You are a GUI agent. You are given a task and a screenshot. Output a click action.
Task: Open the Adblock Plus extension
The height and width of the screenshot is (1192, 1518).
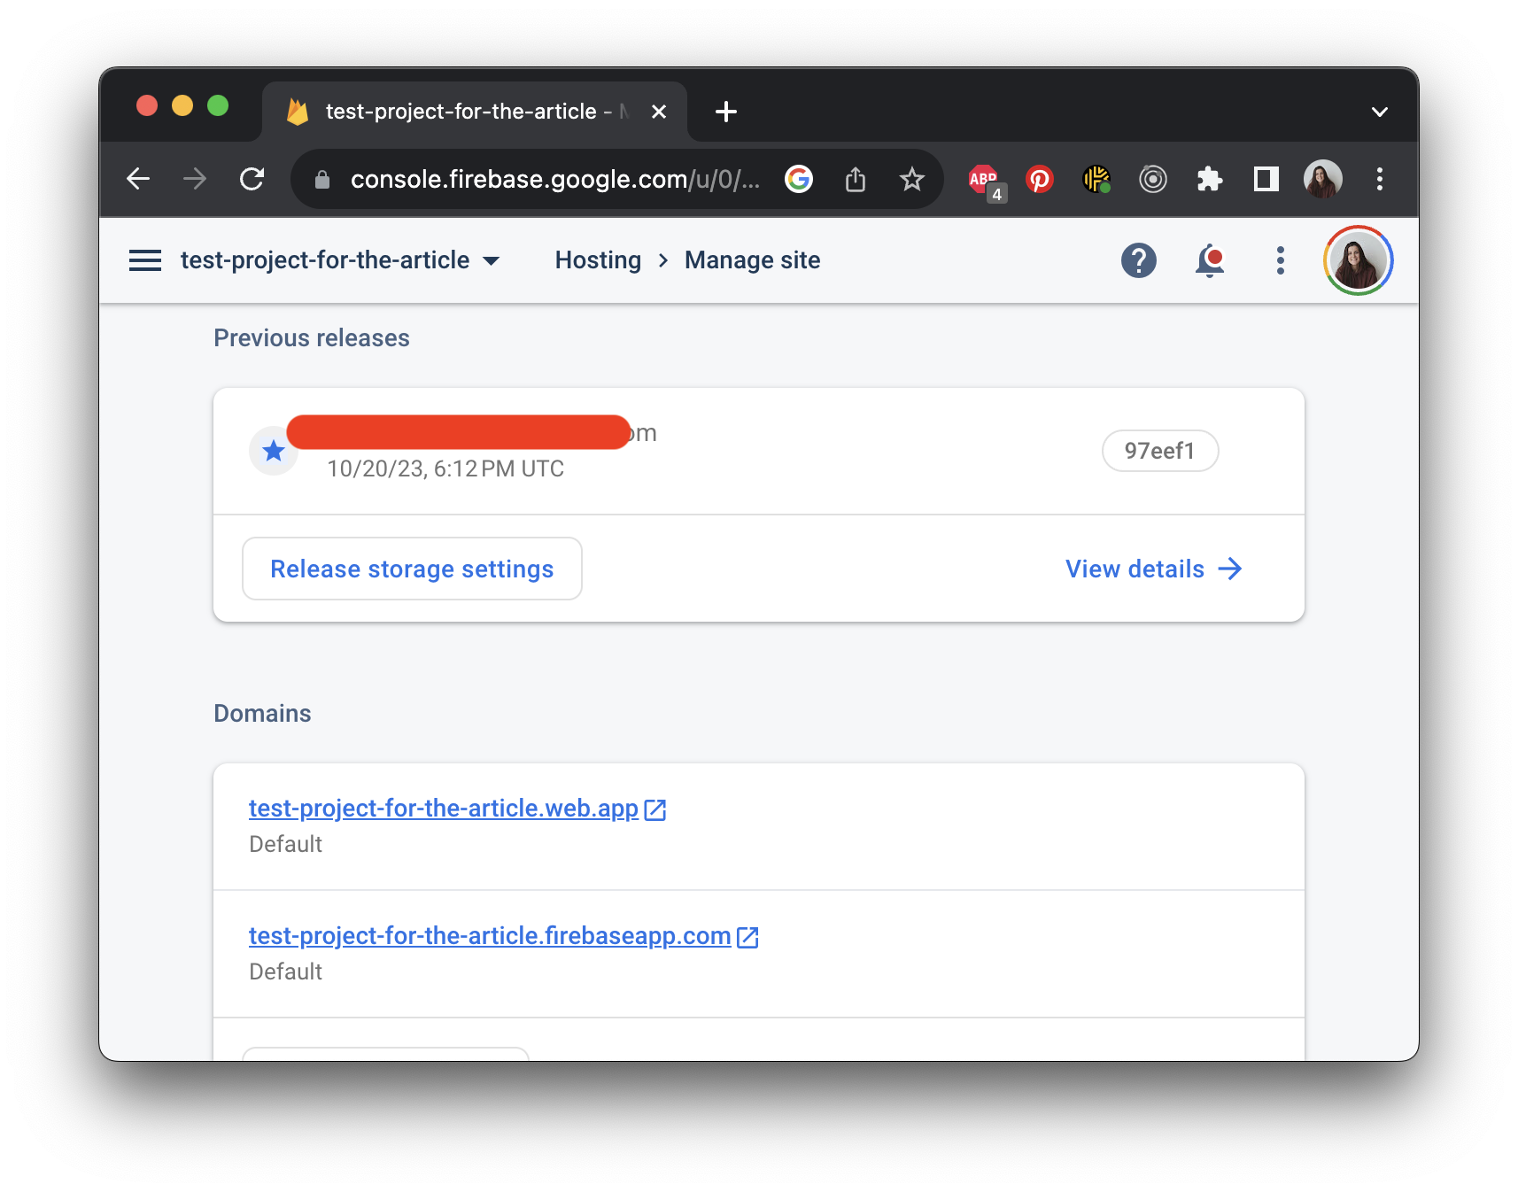[985, 182]
